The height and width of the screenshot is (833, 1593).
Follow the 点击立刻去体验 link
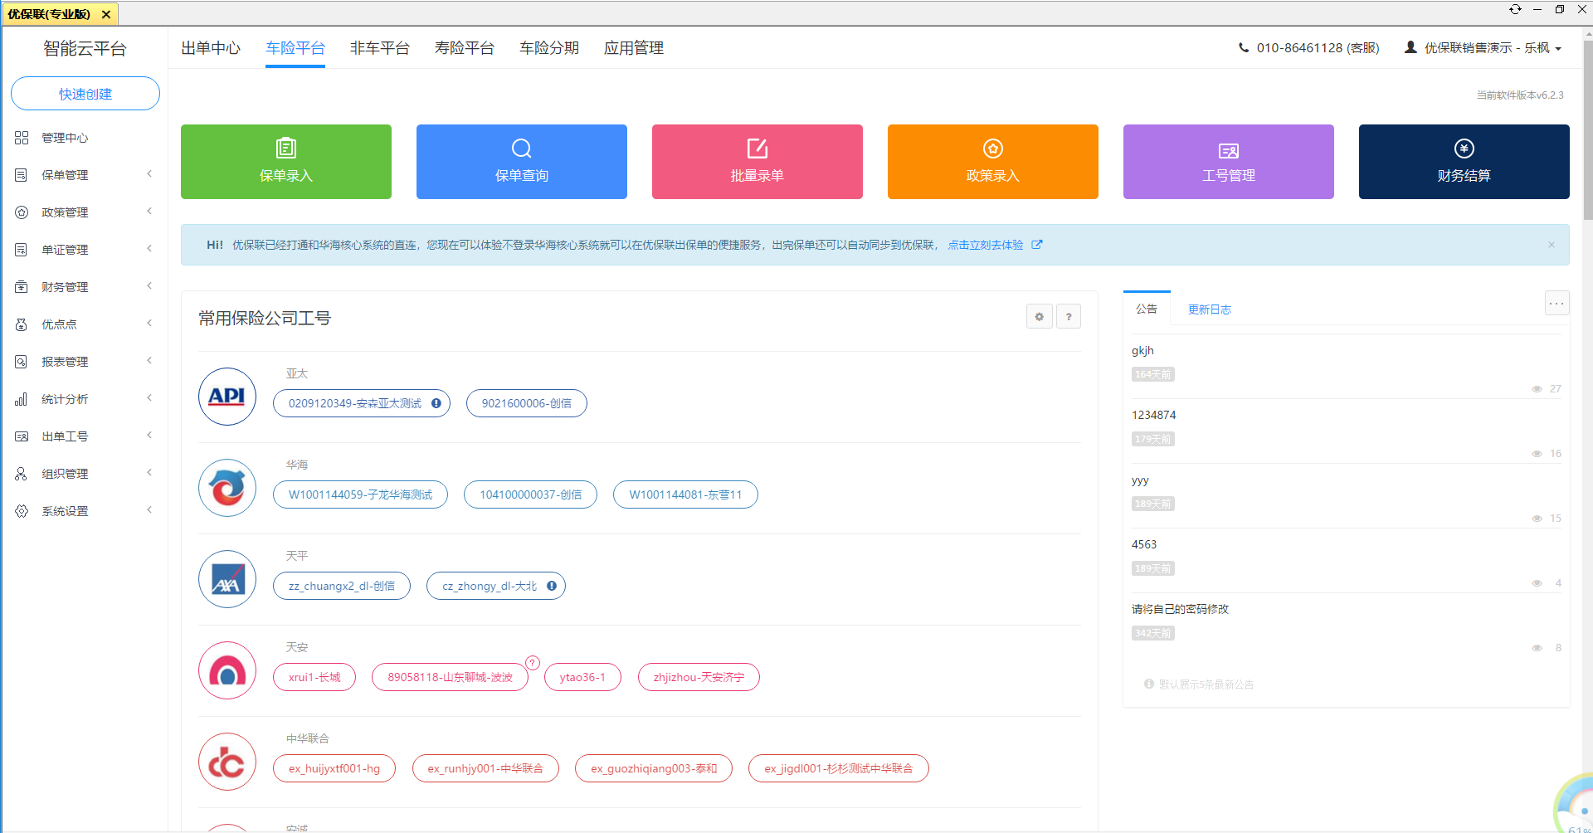point(986,245)
